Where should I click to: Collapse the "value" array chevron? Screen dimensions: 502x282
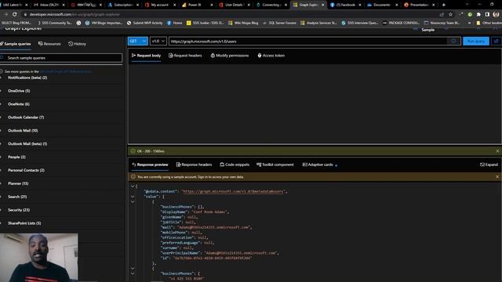[x=133, y=197]
